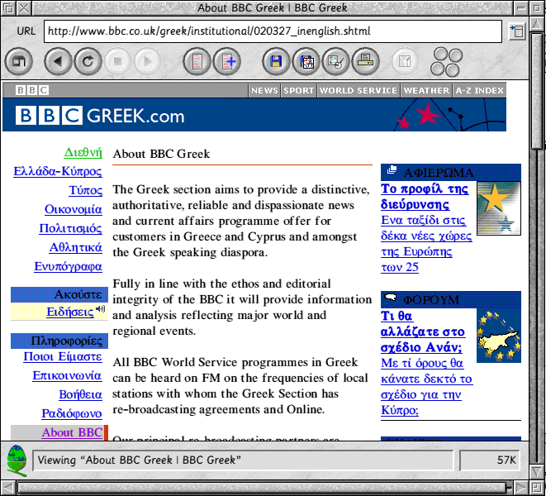This screenshot has width=546, height=496.
Task: Go to the browser home page icon
Action: (19, 62)
